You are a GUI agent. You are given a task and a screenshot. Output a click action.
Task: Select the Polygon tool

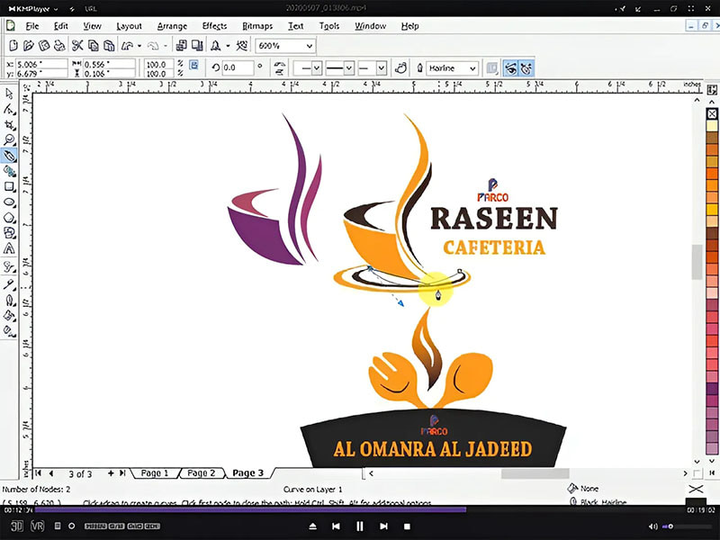(x=9, y=218)
